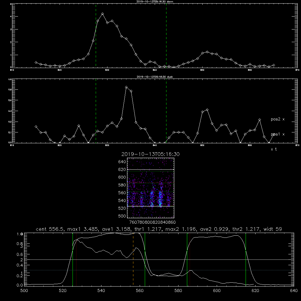
Task: Click the '560' tick label on bottom plot axis
Action: (140, 291)
